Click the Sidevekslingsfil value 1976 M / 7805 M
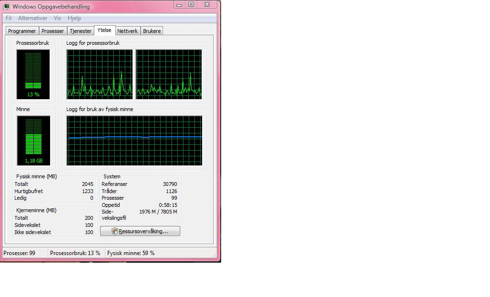Image resolution: width=490 pixels, height=297 pixels. [158, 212]
